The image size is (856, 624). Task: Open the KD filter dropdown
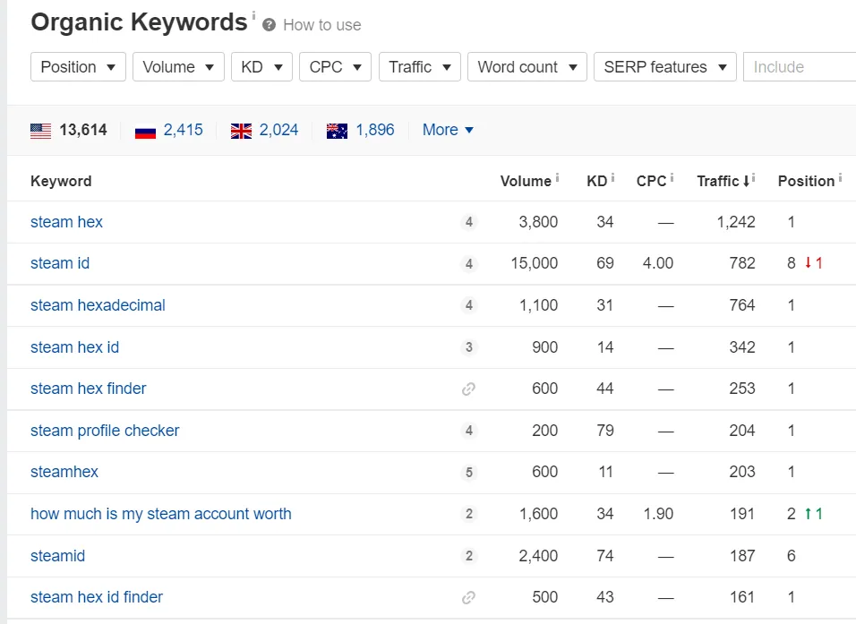point(262,66)
